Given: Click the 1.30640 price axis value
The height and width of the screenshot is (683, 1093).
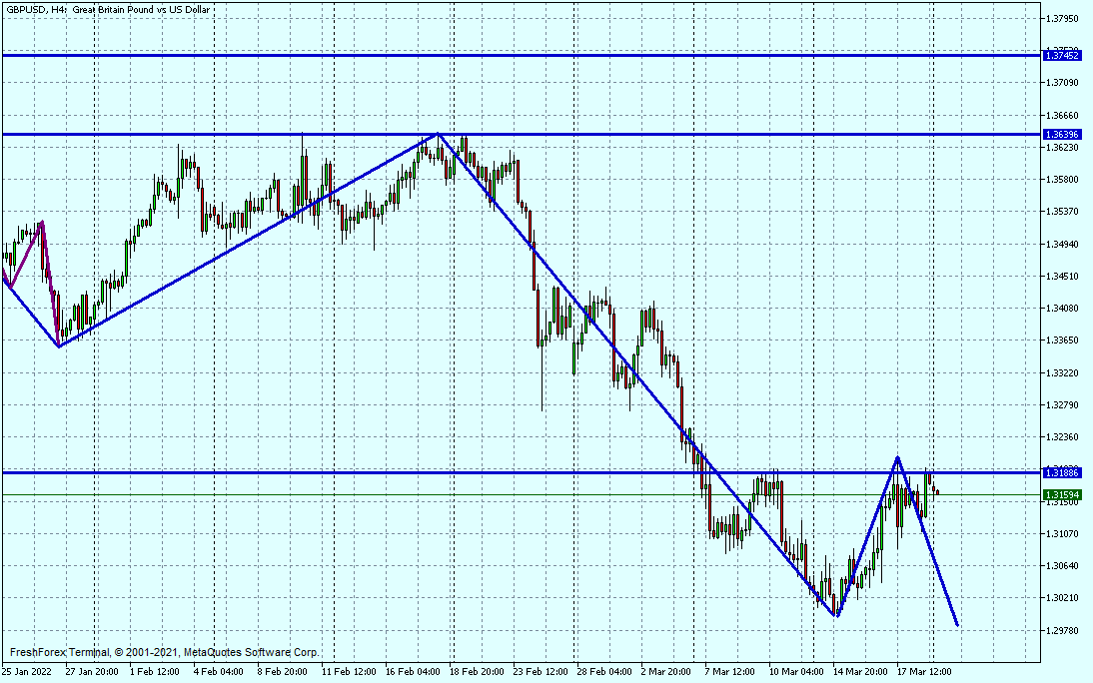Looking at the screenshot, I should click(1062, 566).
